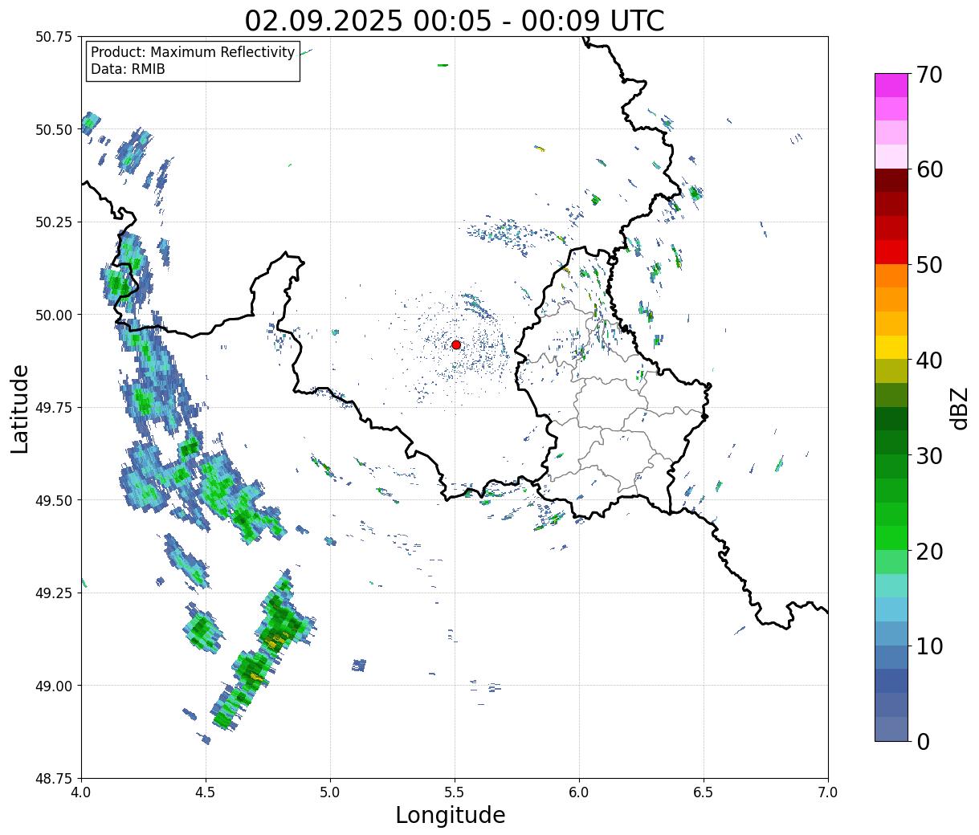This screenshot has width=979, height=835.
Task: Click latitude tick label 50.25
Action: (54, 222)
